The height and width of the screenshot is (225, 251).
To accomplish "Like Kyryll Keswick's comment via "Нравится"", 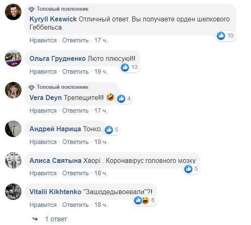I will click(43, 40).
